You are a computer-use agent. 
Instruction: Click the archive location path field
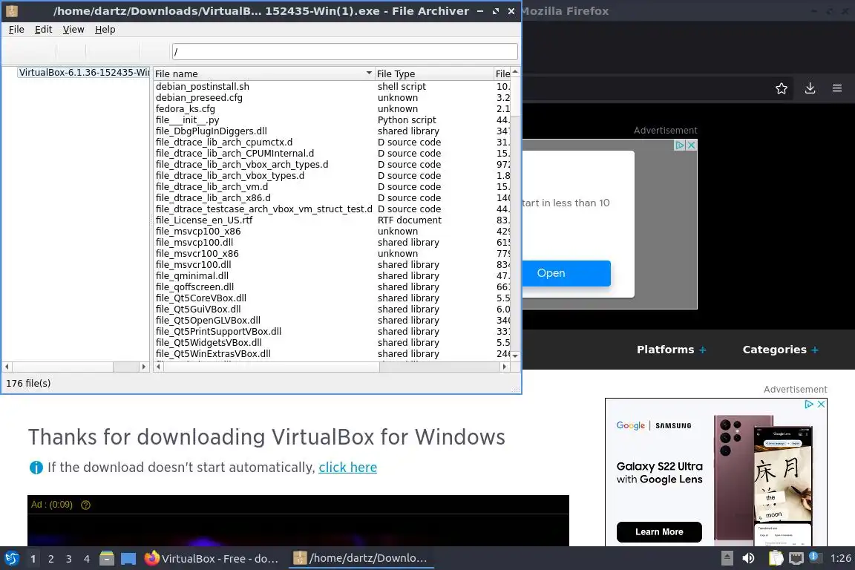tap(344, 52)
